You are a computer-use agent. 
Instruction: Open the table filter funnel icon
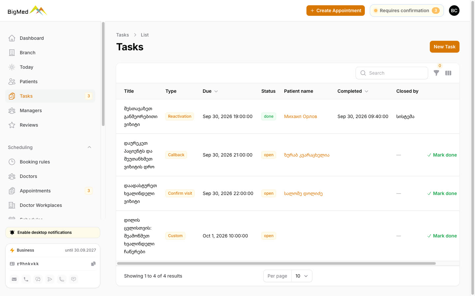tap(436, 73)
